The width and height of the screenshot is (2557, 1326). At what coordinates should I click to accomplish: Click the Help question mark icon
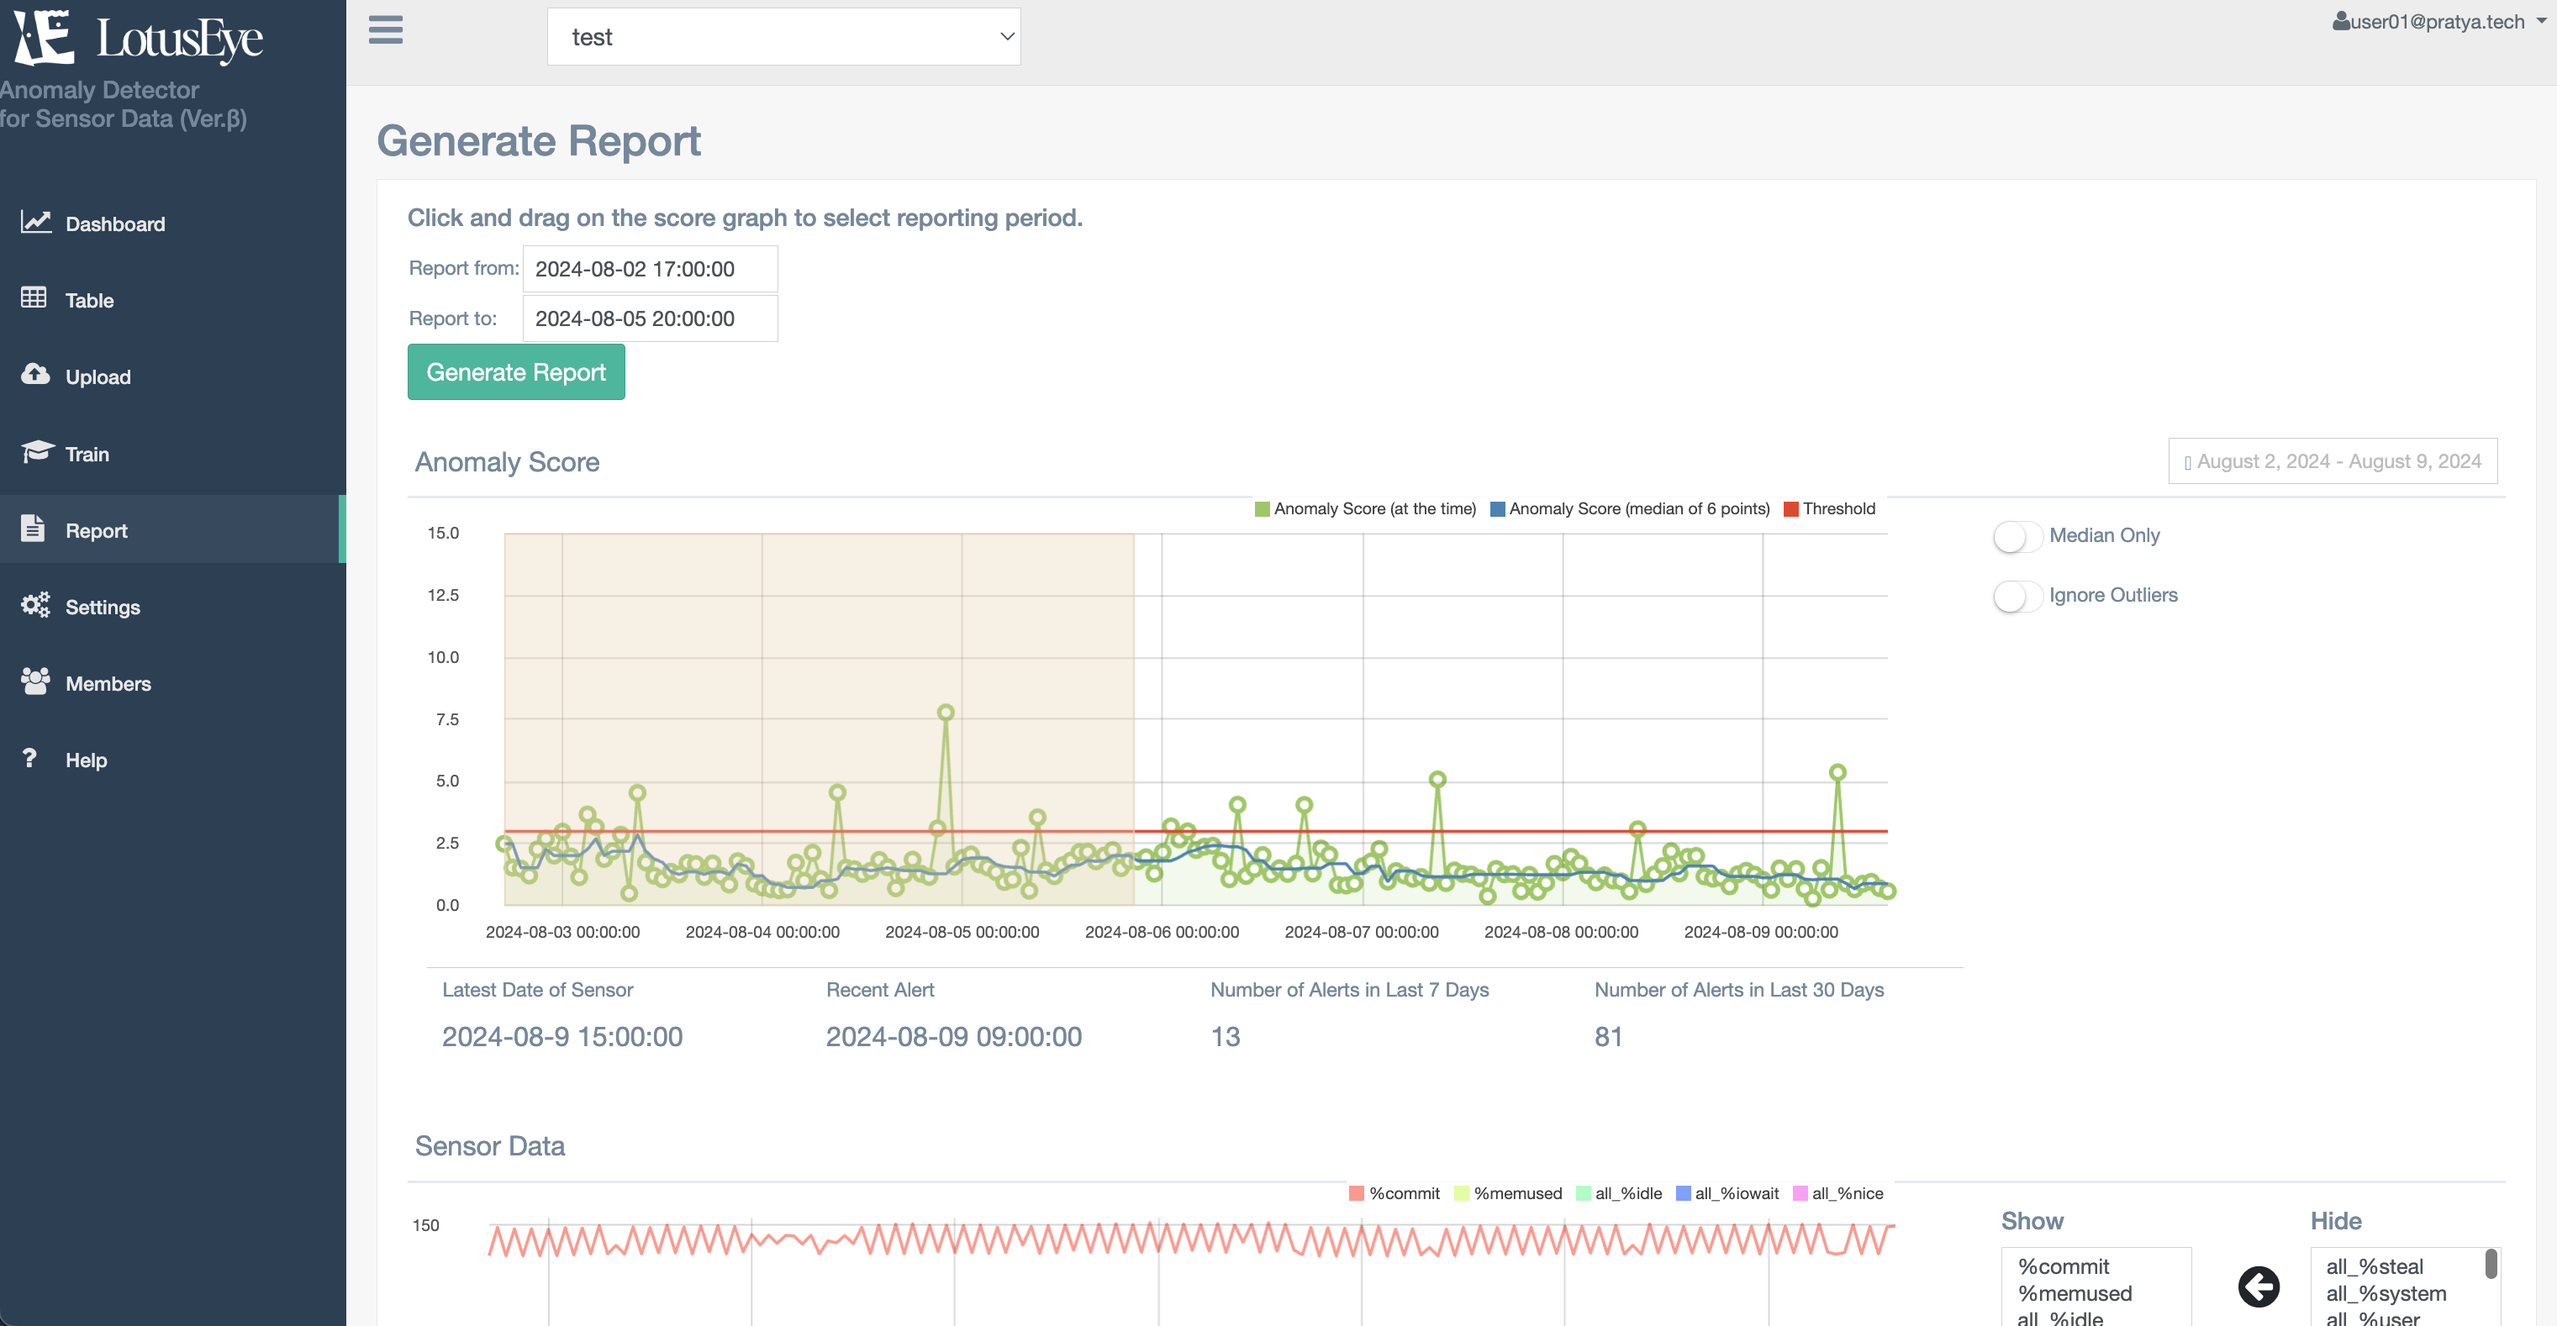pyautogui.click(x=29, y=758)
